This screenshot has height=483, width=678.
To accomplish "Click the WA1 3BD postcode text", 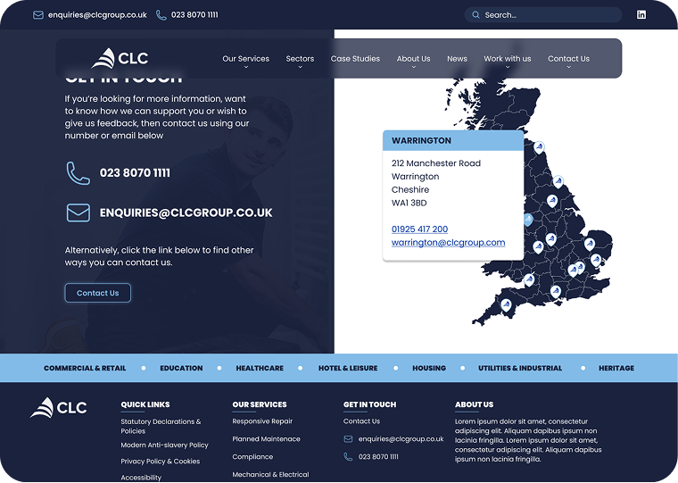I will coord(409,203).
